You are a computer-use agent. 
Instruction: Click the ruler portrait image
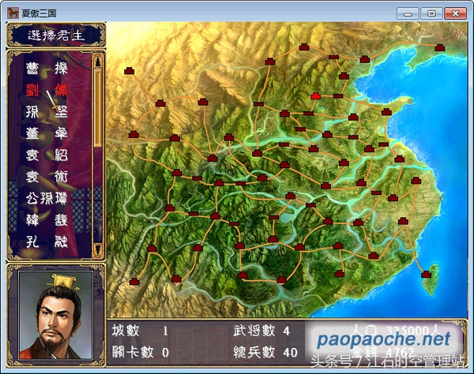pos(55,315)
